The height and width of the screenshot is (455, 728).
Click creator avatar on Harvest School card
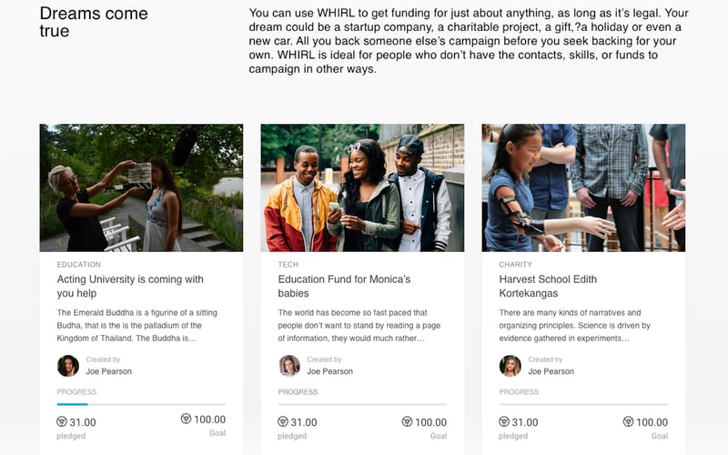pos(511,366)
